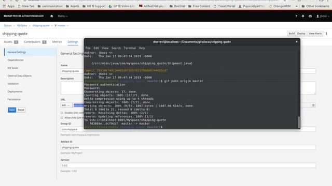This screenshot has height=186, width=332.
Task: Click the Spaces breadcrumb link
Action: pos(8,25)
